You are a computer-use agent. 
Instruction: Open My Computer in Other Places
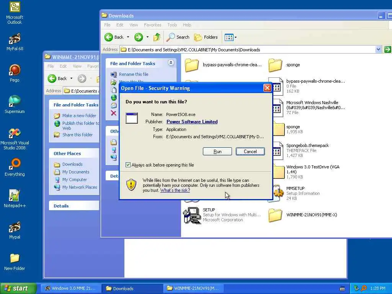(x=75, y=180)
